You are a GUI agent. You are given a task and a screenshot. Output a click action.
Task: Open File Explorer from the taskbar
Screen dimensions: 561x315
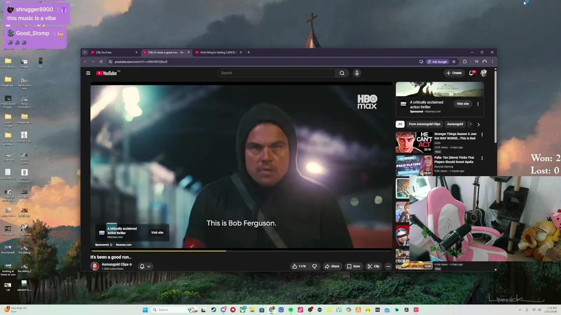click(252, 310)
